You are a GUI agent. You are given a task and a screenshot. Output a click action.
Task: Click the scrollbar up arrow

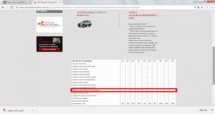214,12
